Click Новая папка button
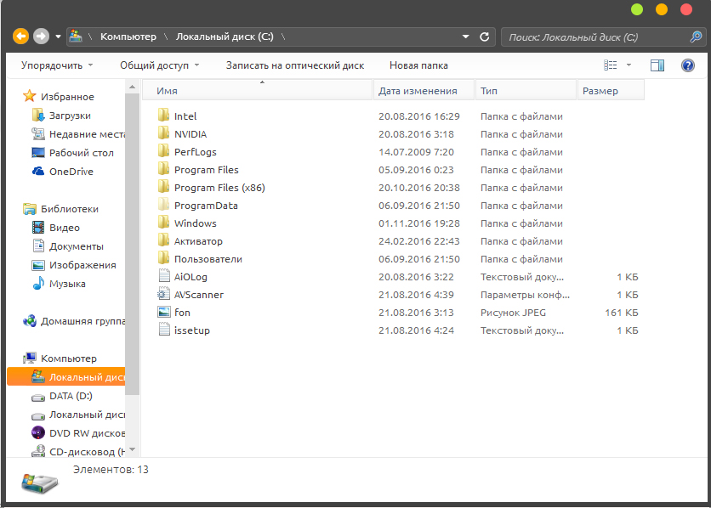The height and width of the screenshot is (508, 711). coord(418,65)
